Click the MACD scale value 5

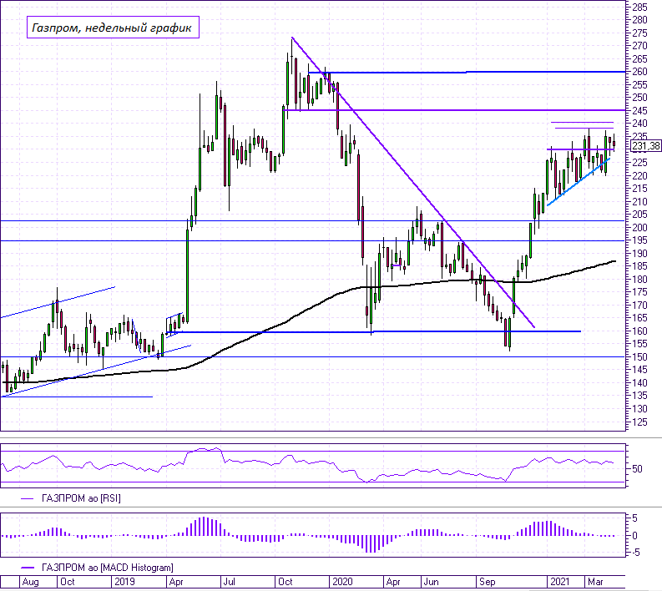(634, 518)
